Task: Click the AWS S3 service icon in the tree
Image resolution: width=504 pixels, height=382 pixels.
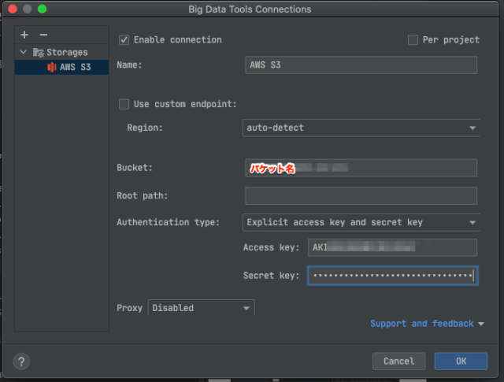Action: [51, 67]
